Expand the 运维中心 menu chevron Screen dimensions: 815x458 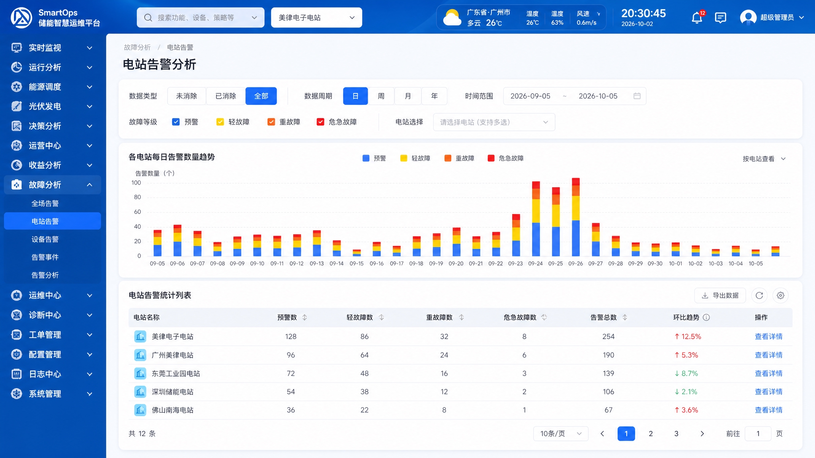90,295
